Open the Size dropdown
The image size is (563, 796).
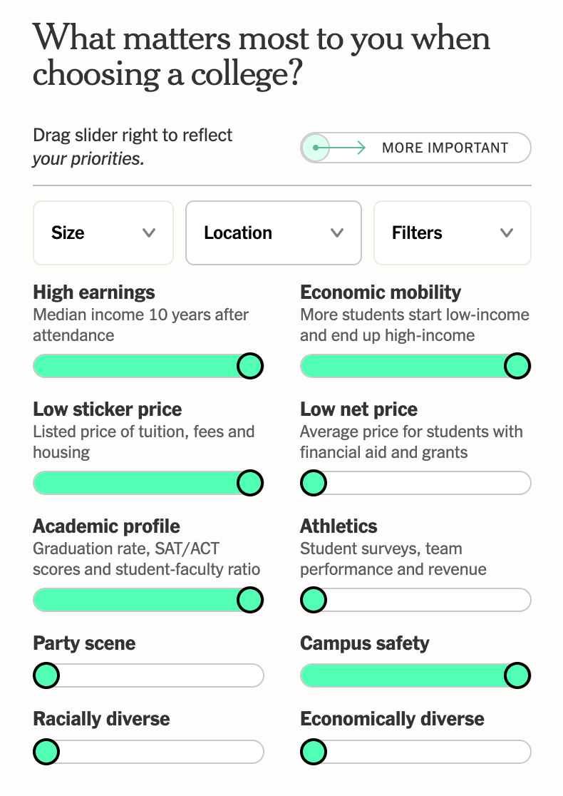[x=103, y=233]
